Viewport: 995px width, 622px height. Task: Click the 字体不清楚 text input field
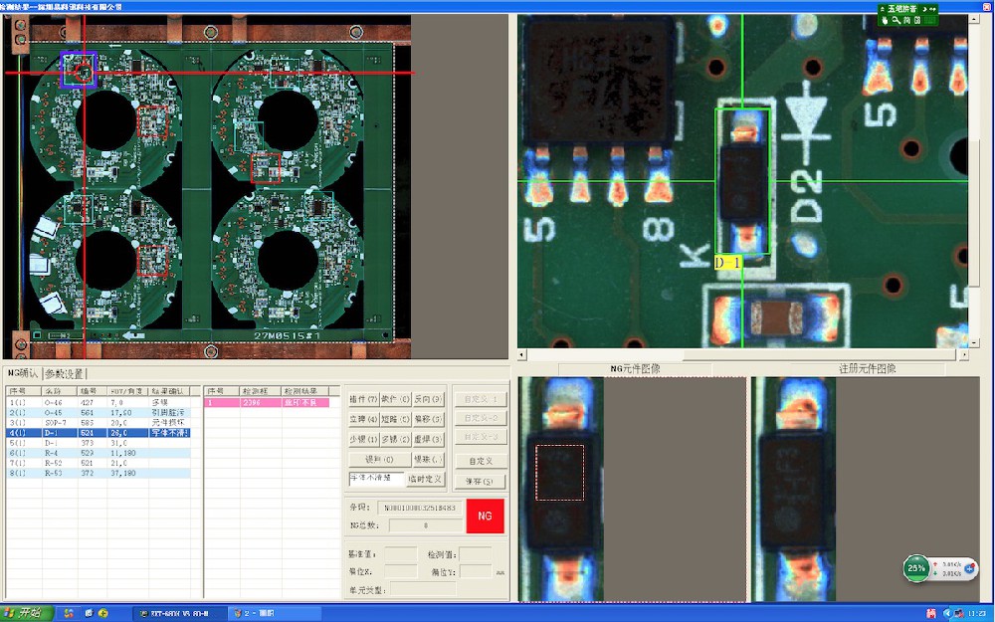pos(376,479)
